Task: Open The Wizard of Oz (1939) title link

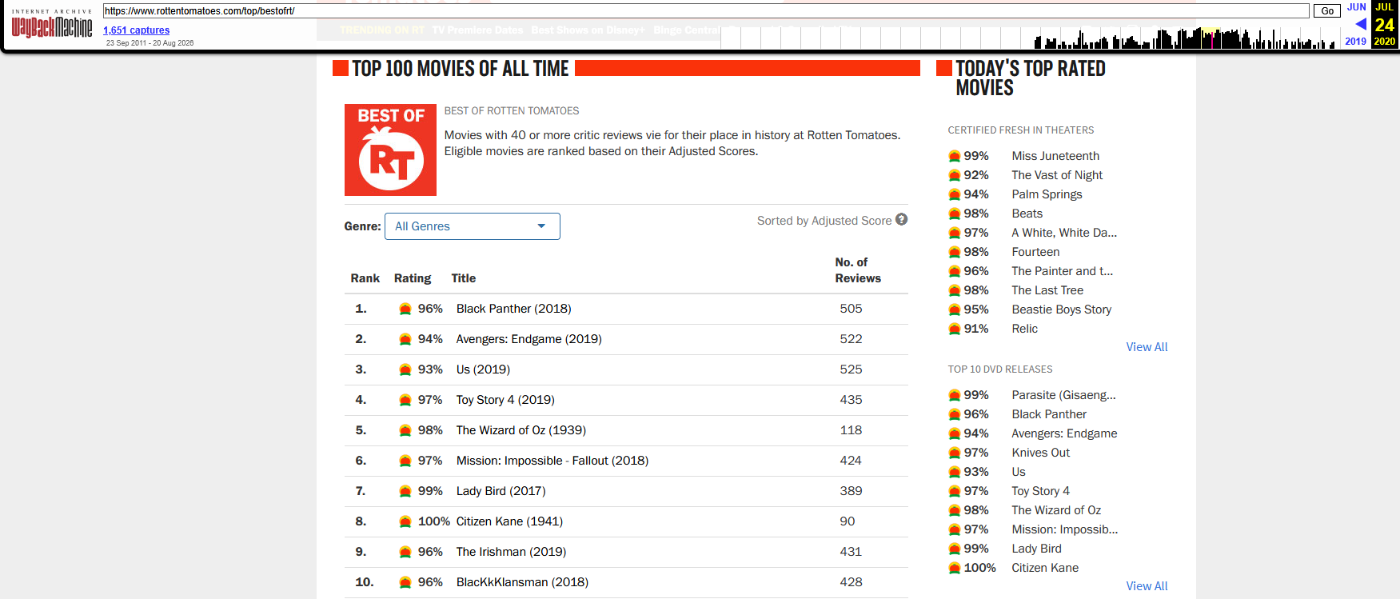Action: (x=521, y=430)
